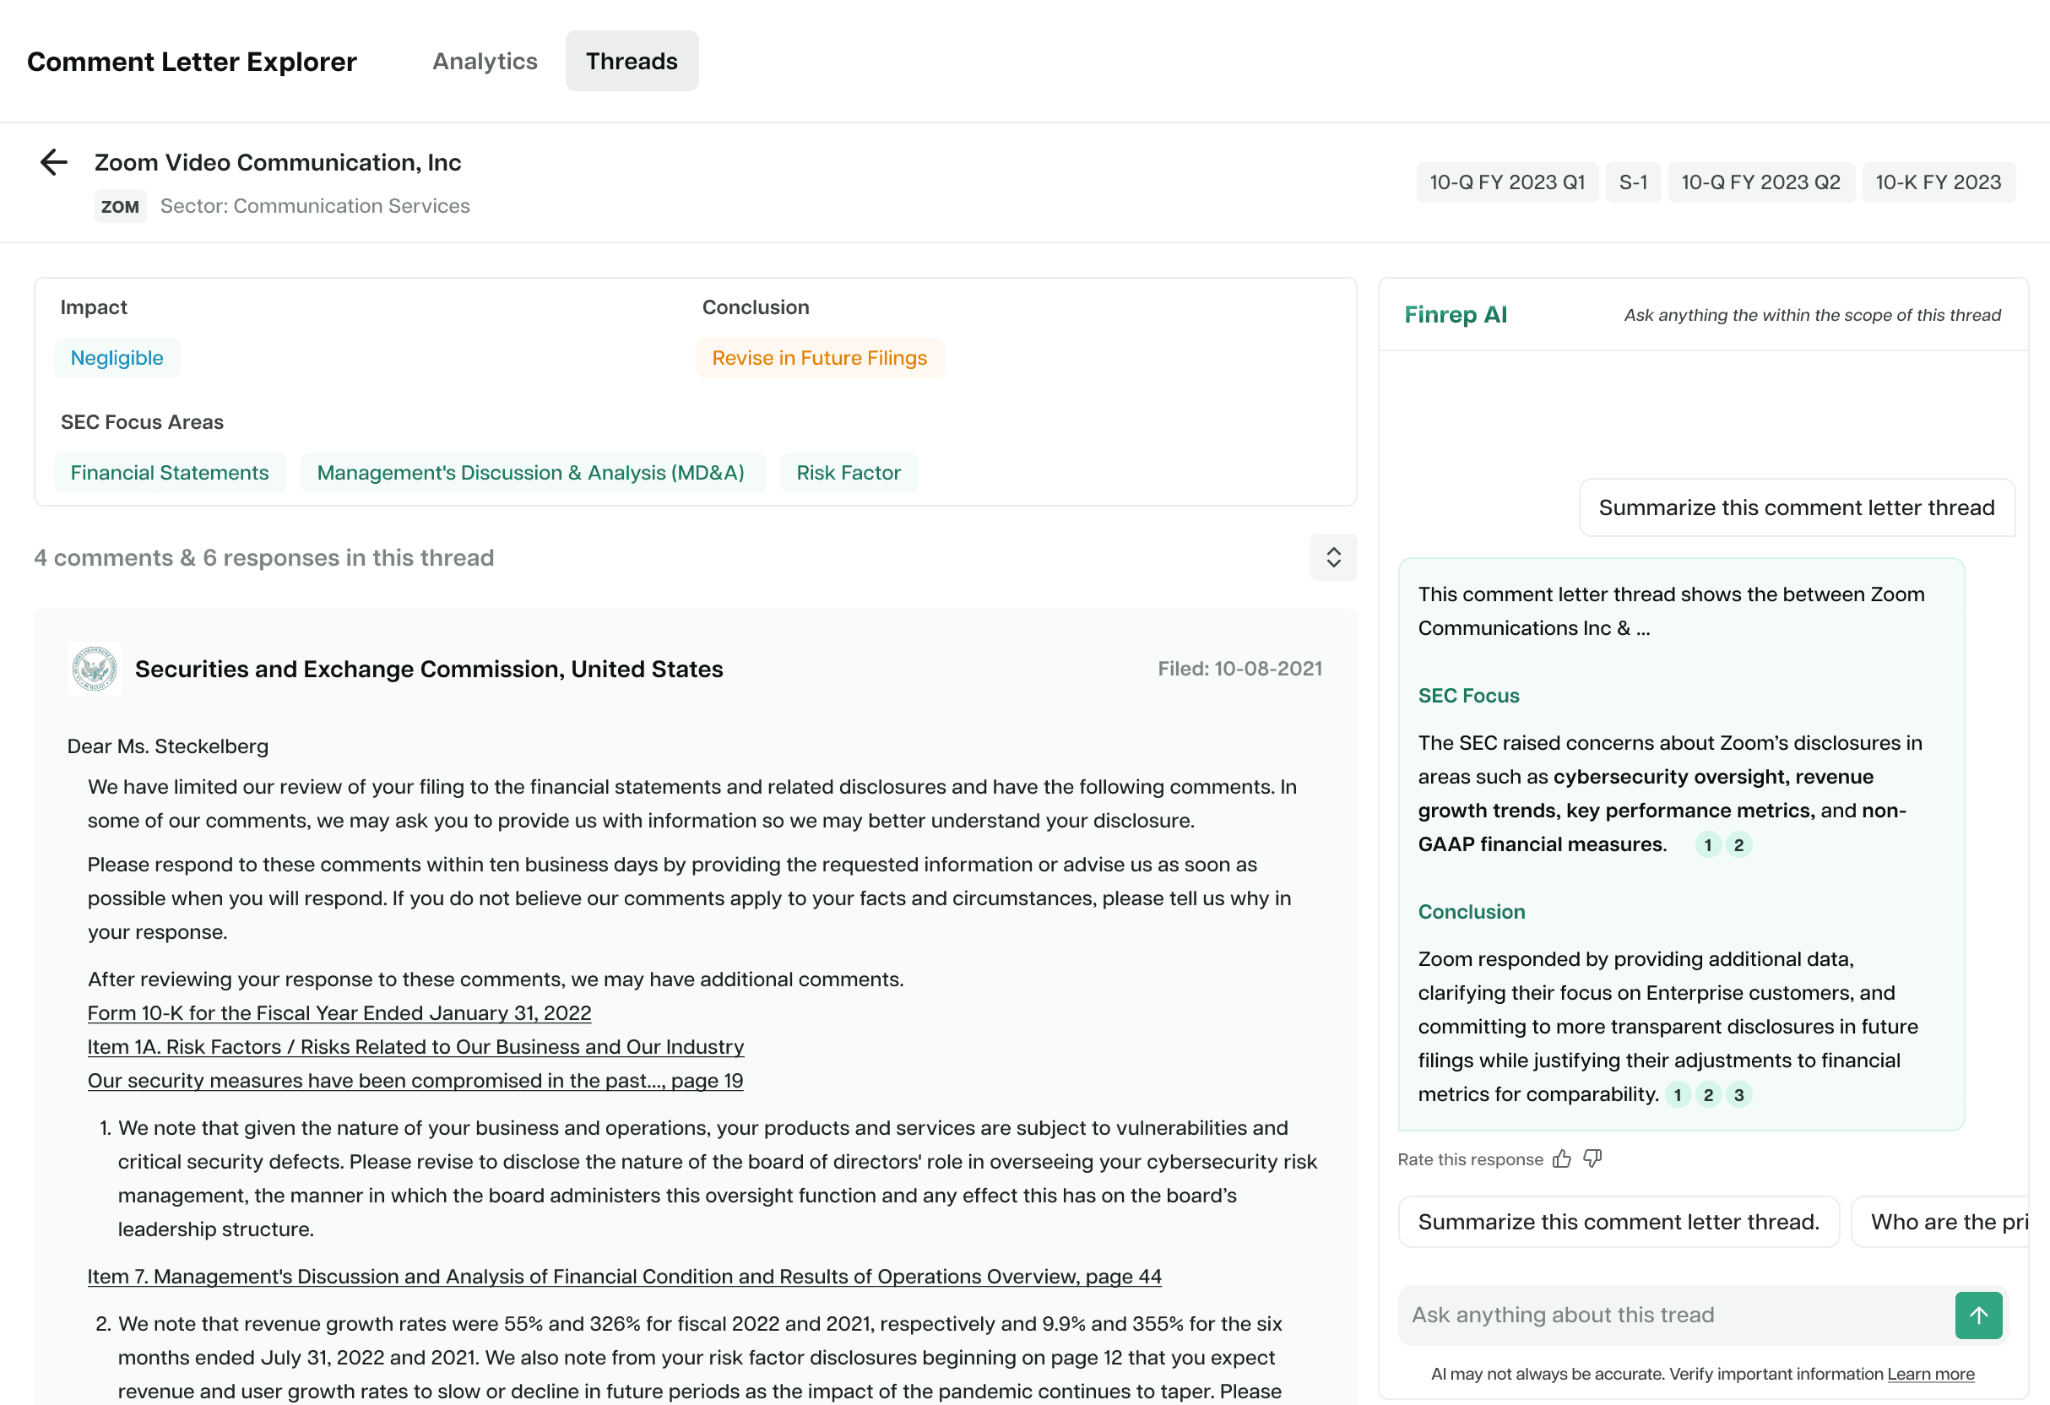Click the back arrow icon
This screenshot has height=1405, width=2050.
[x=54, y=162]
